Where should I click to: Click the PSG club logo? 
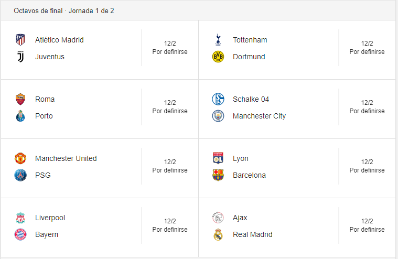(20, 175)
